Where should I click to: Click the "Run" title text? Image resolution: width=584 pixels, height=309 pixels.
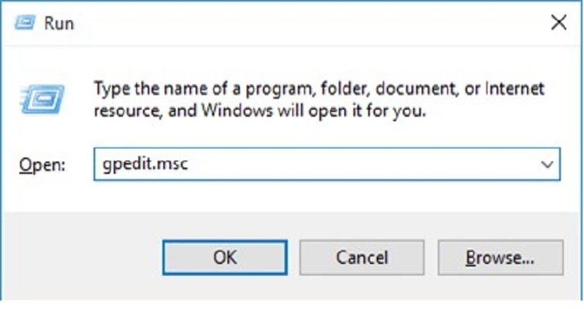coord(59,23)
